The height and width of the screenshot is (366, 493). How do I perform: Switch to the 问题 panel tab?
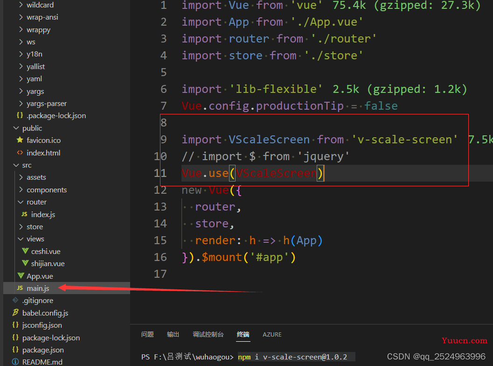[x=147, y=335]
